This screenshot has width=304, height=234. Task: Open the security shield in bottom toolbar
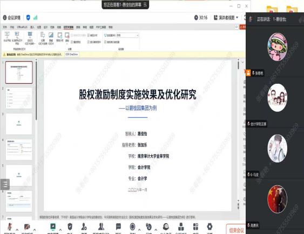70,226
